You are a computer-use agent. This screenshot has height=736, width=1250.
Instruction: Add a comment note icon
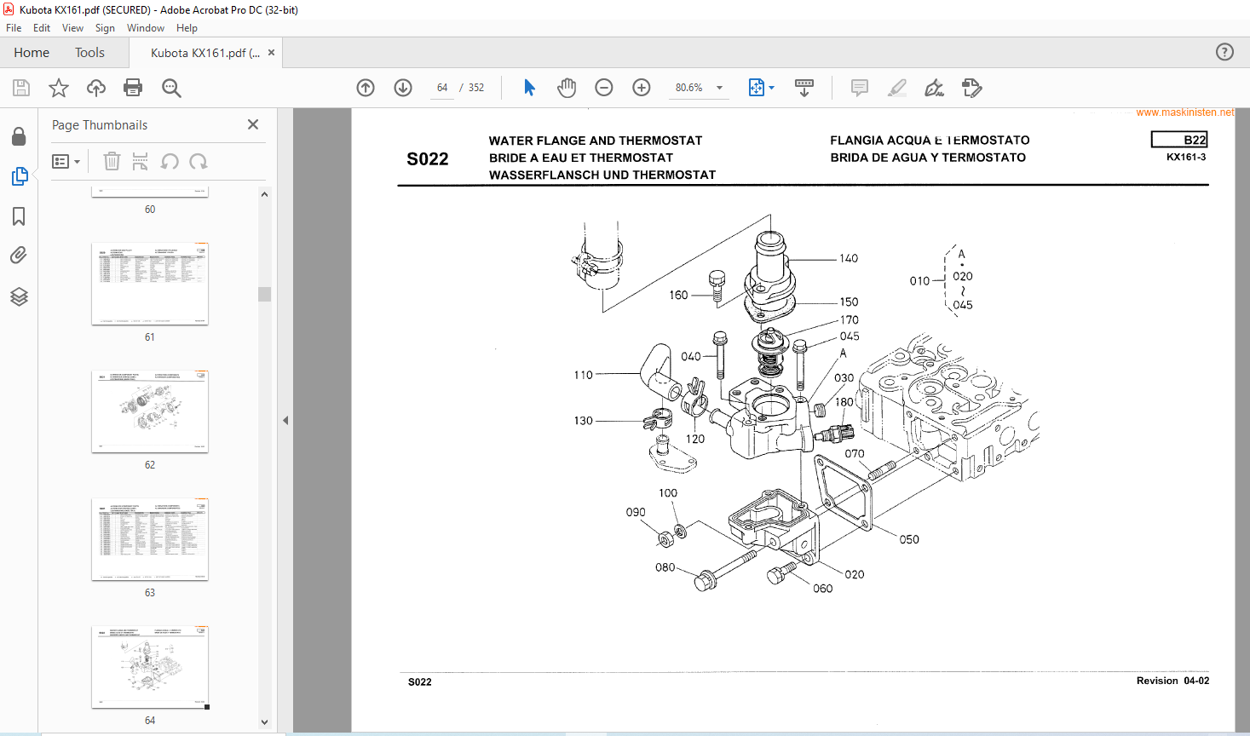tap(860, 88)
